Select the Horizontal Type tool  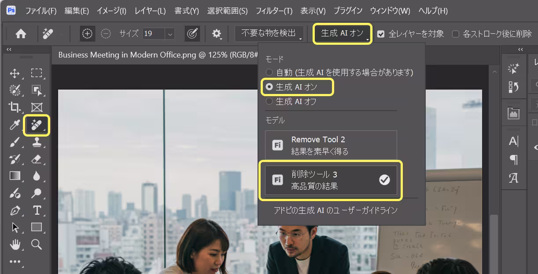coord(37,210)
